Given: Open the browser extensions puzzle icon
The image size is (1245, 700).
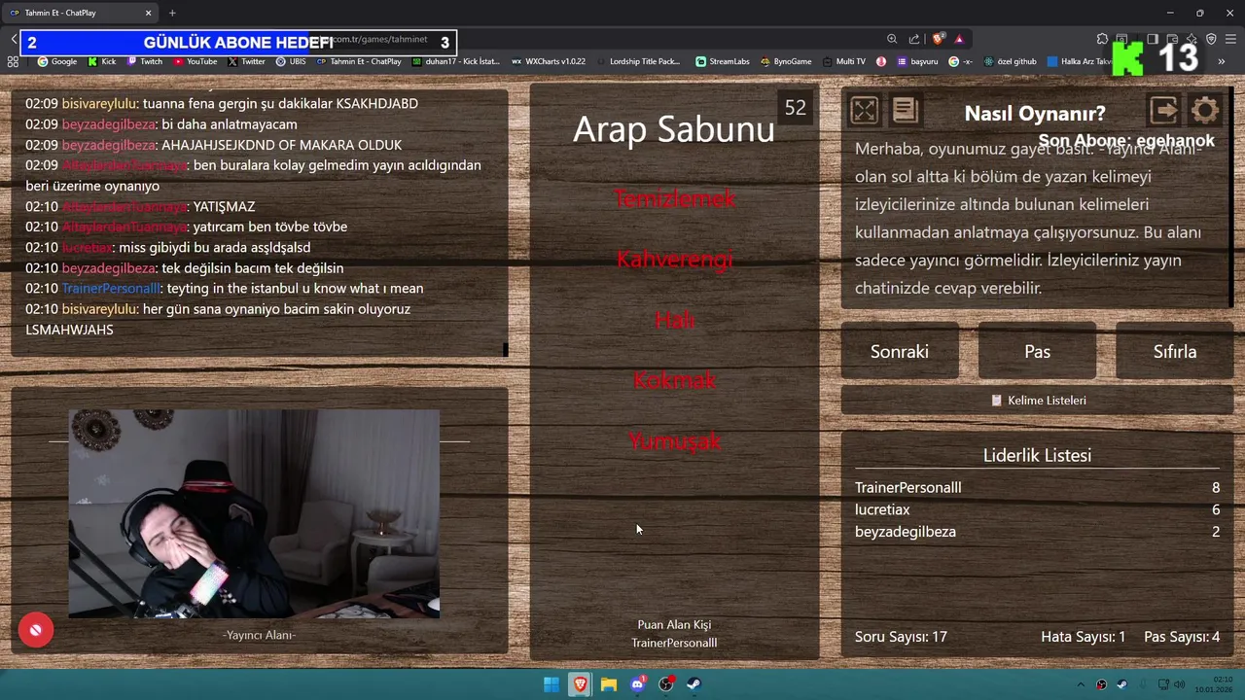Looking at the screenshot, I should pos(1102,40).
